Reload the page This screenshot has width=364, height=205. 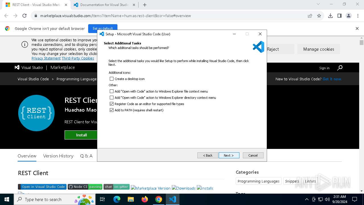click(24, 16)
